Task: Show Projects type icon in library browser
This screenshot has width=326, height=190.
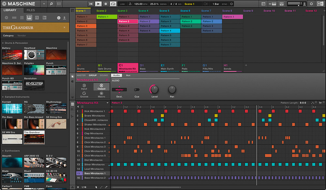Action: point(7,18)
